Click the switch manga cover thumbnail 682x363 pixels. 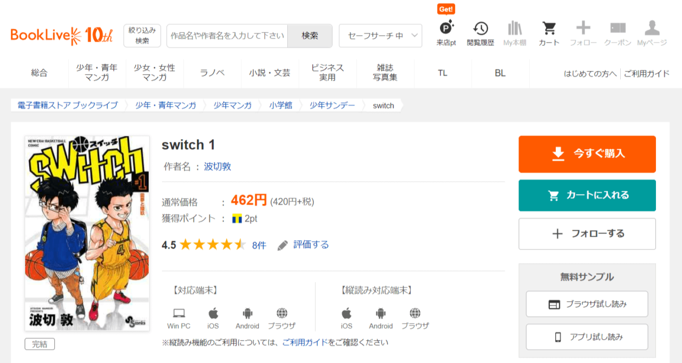pos(87,233)
